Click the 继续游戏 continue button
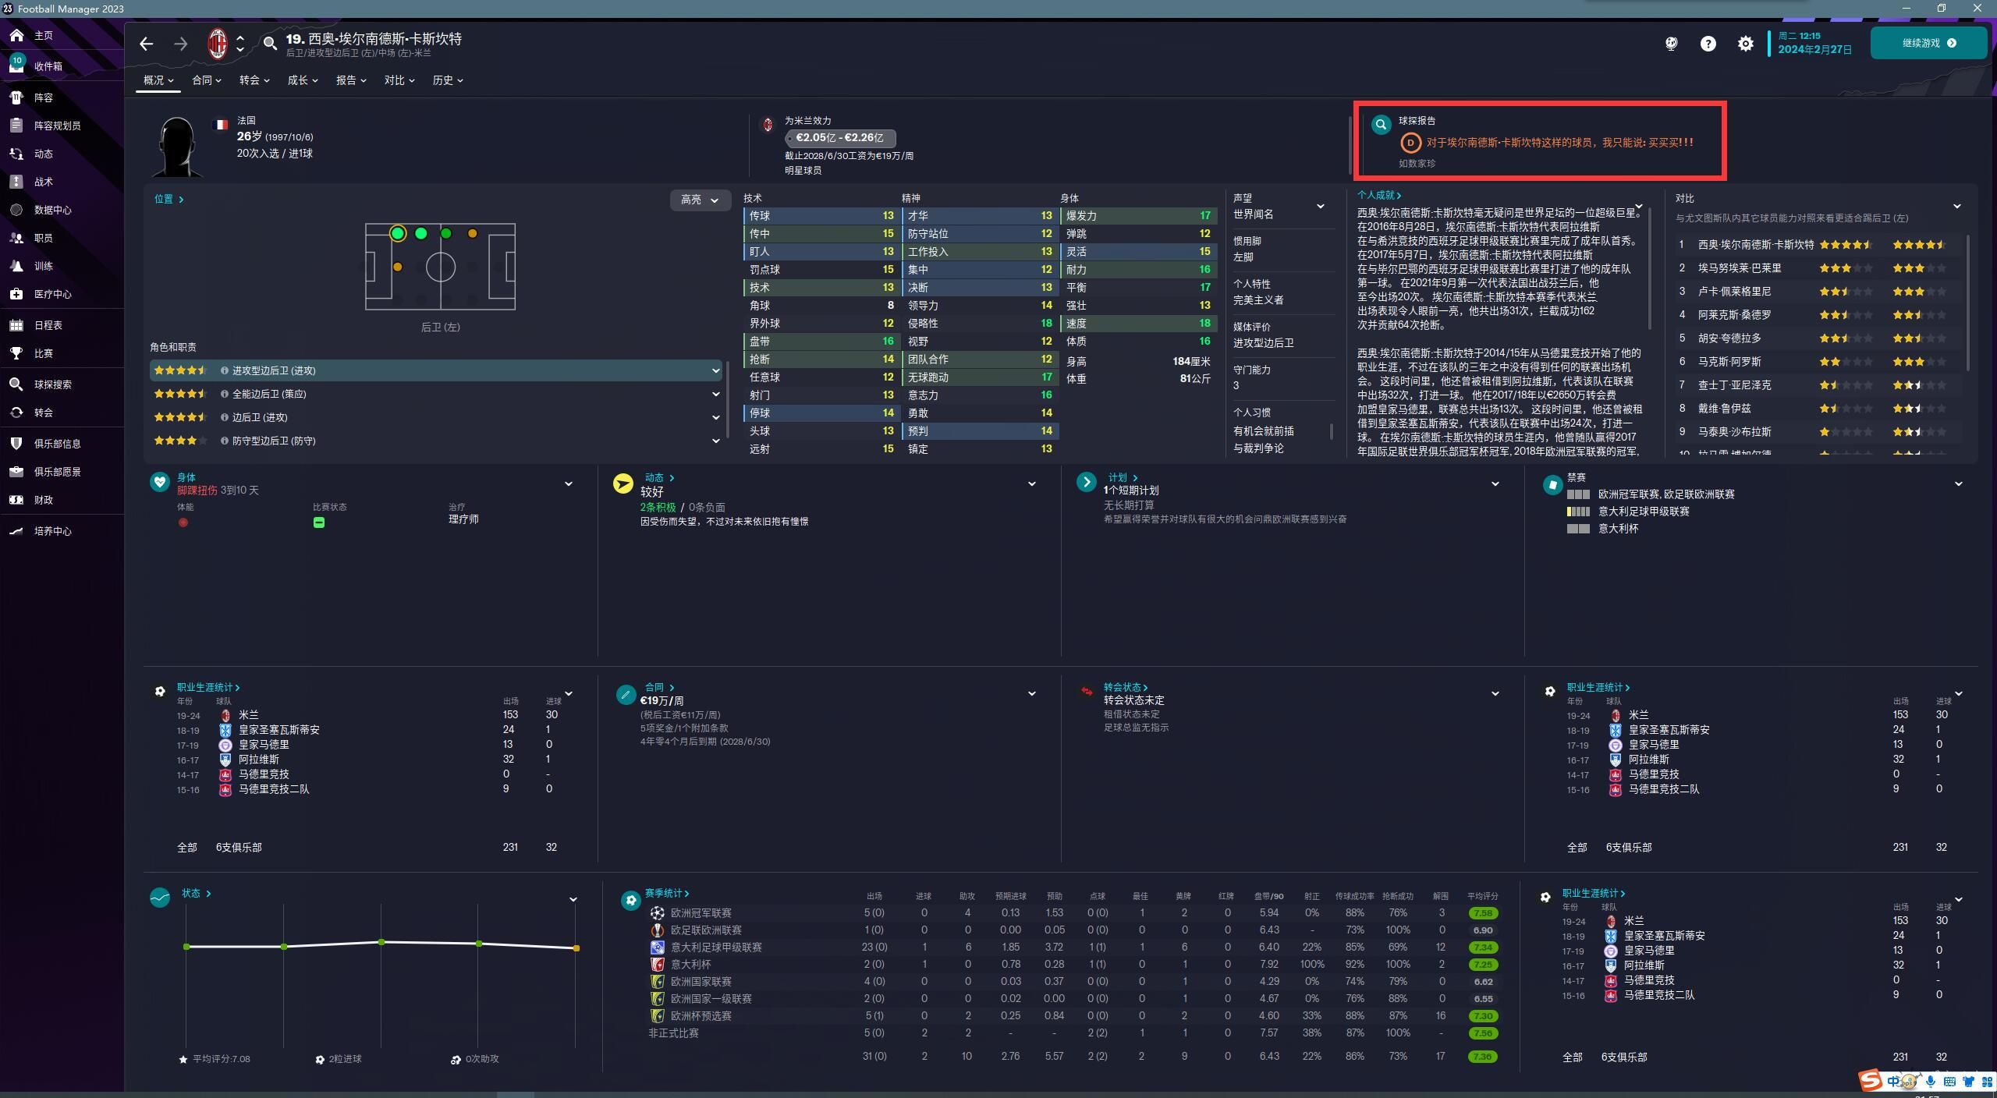1997x1098 pixels. 1928,44
